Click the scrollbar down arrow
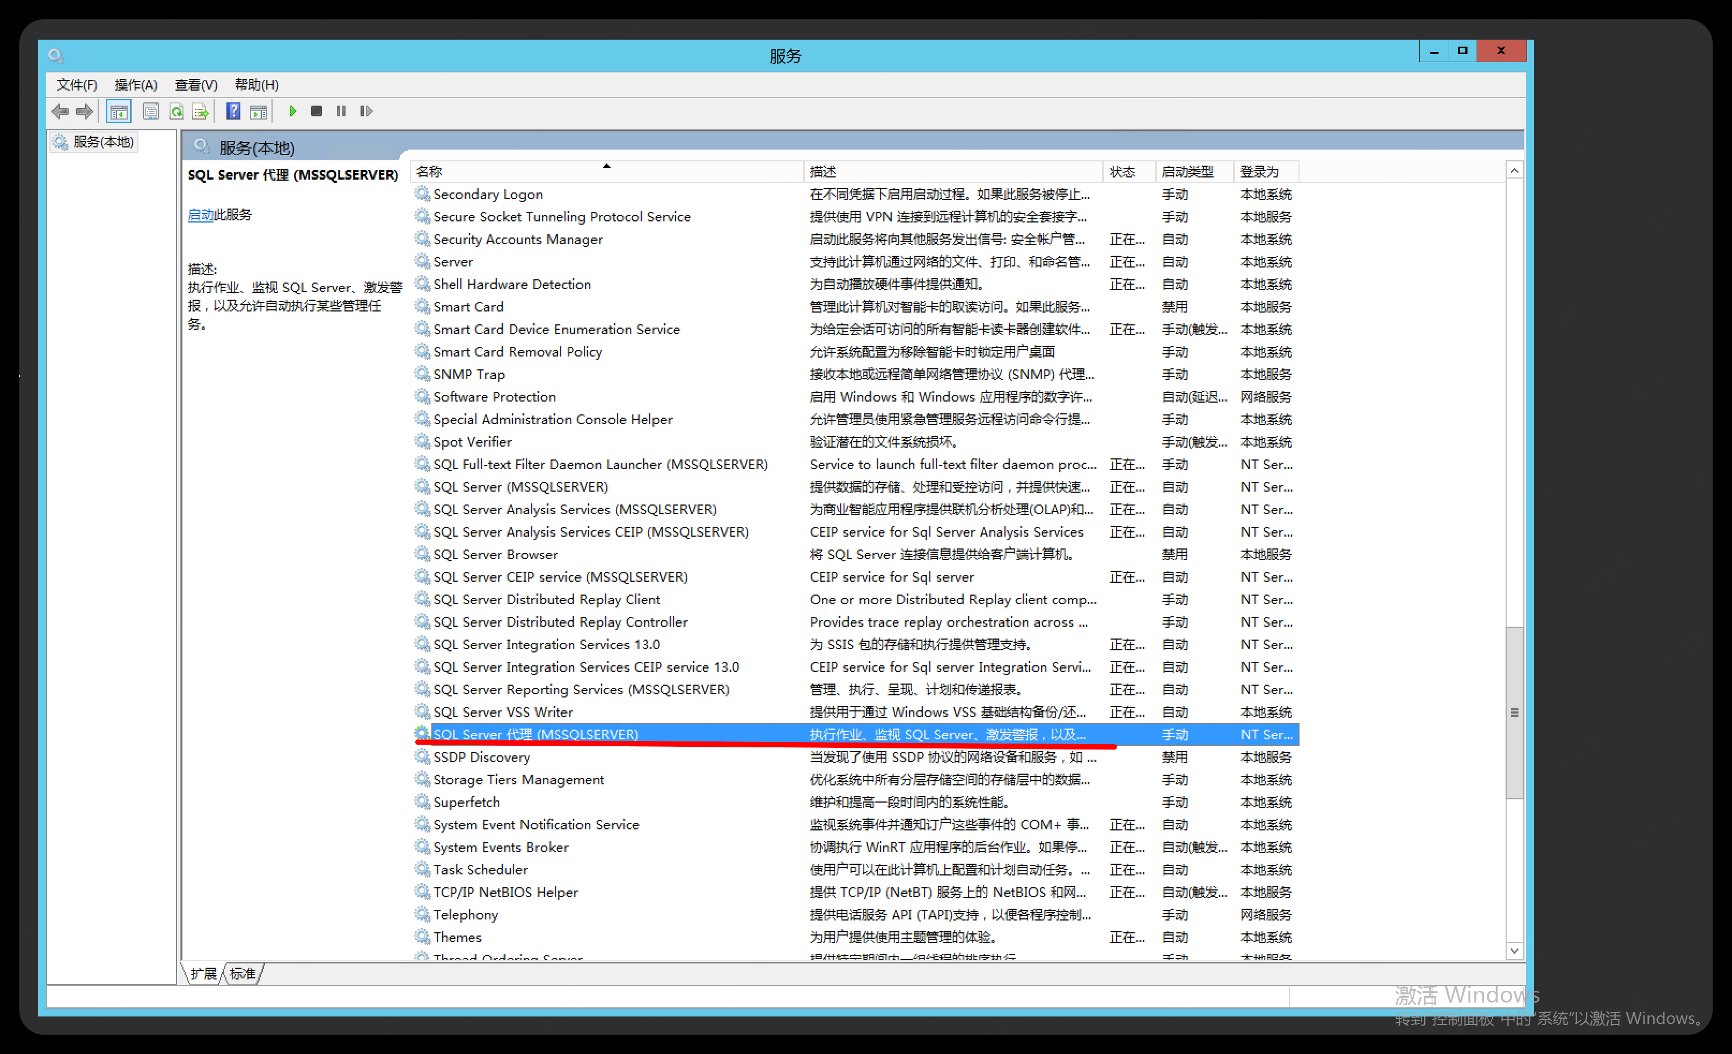Viewport: 1732px width, 1054px height. (1514, 951)
